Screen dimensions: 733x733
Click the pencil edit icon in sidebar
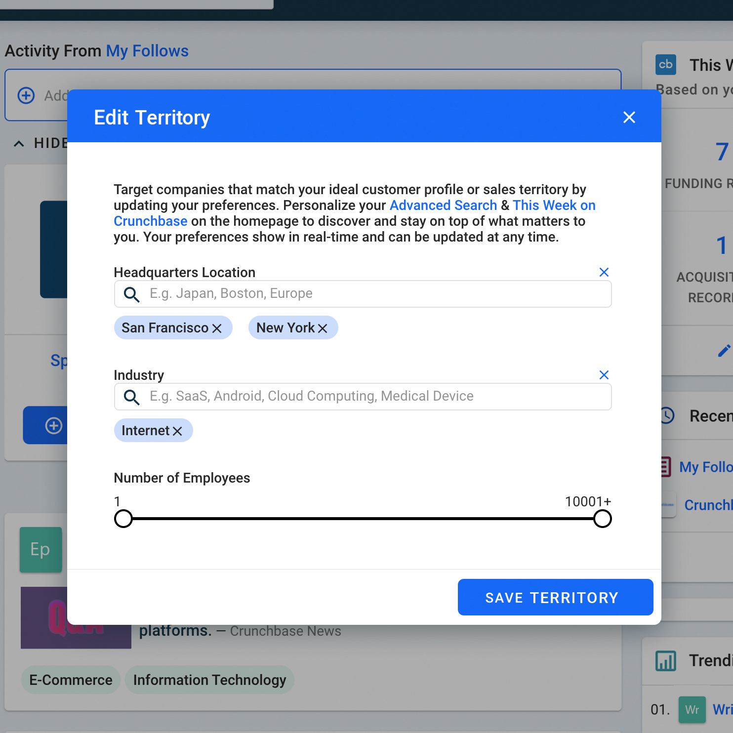click(x=724, y=351)
